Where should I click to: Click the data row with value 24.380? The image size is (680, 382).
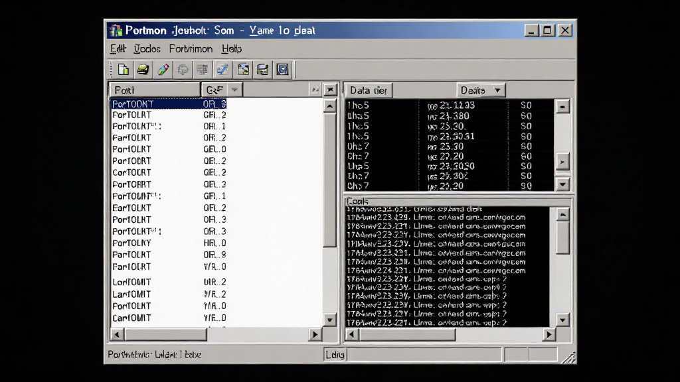point(450,115)
